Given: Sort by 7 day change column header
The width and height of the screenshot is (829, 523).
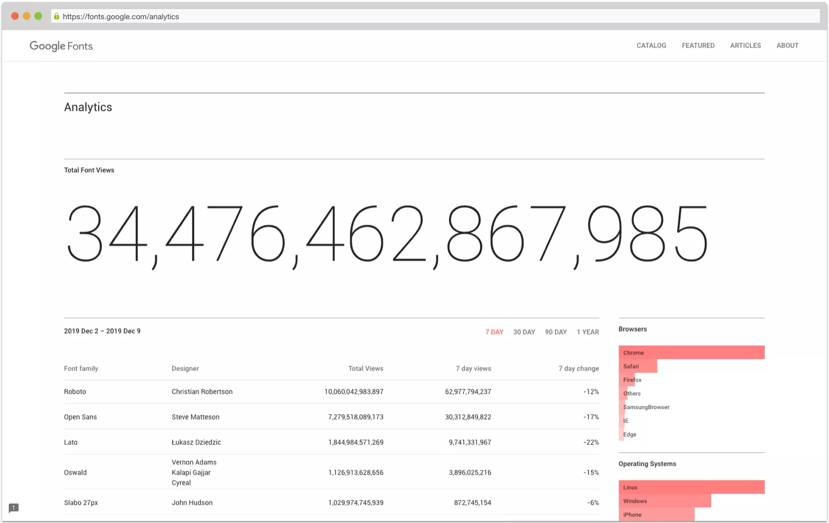Looking at the screenshot, I should pyautogui.click(x=579, y=369).
